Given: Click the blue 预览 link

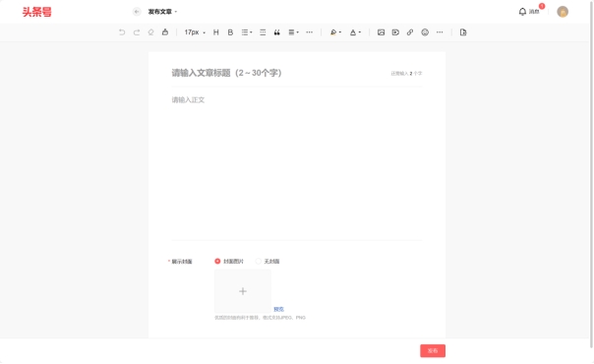Looking at the screenshot, I should (279, 310).
